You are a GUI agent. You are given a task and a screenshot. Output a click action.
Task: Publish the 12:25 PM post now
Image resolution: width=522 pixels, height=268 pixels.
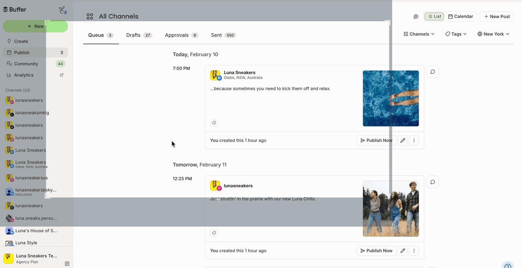coord(376,251)
